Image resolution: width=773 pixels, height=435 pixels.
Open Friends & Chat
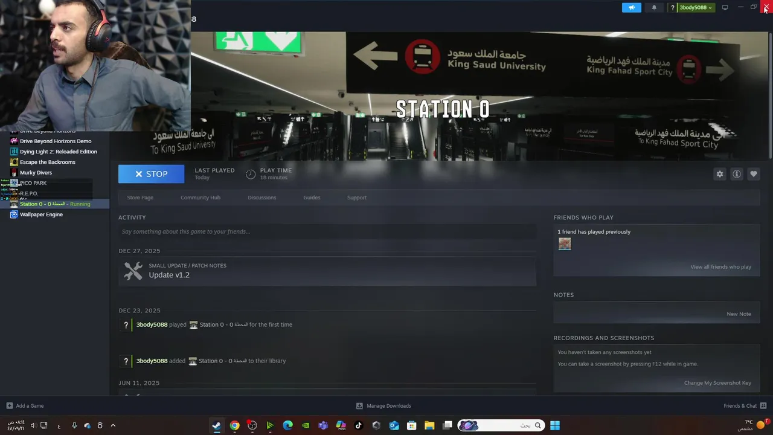pos(745,406)
